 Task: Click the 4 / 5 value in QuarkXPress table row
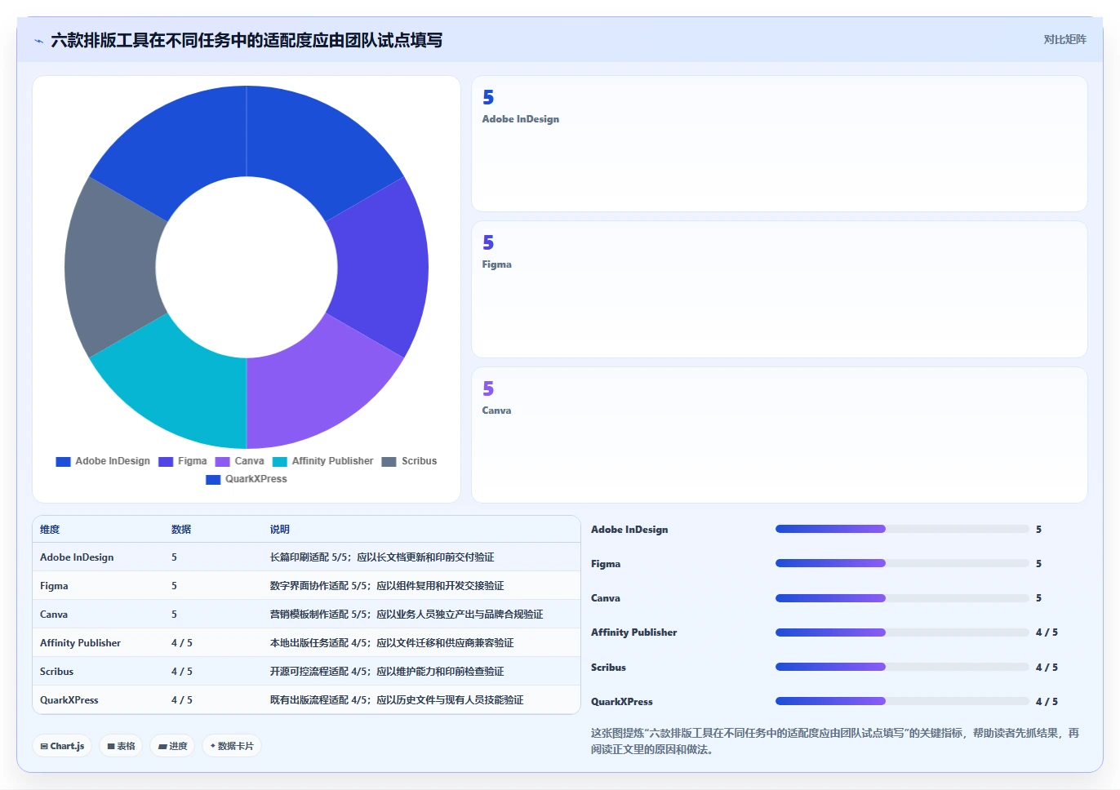(x=182, y=700)
